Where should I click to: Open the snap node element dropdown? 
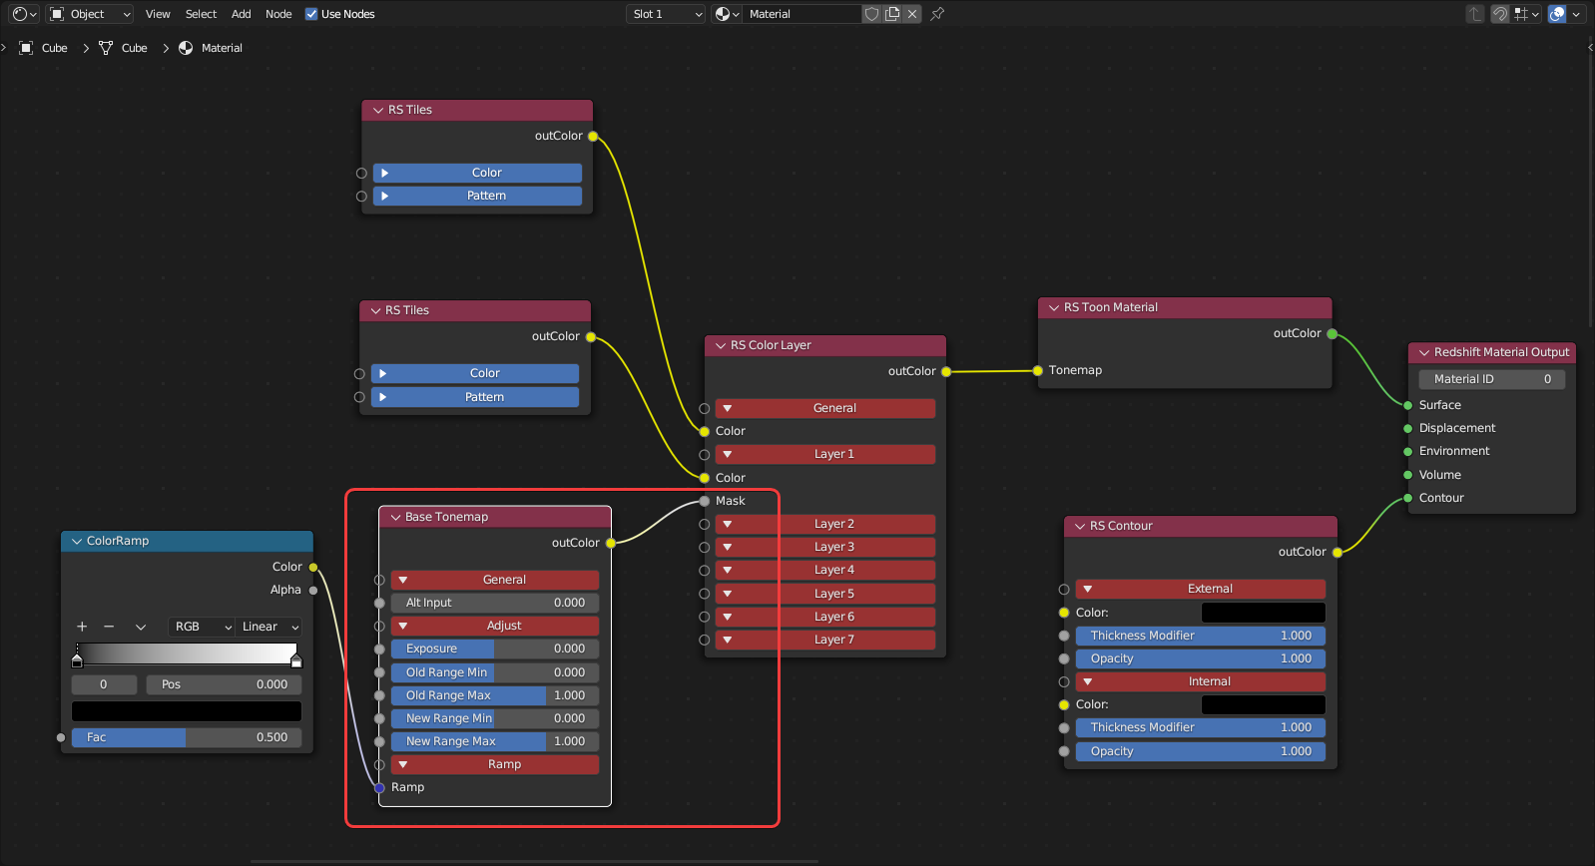[x=1527, y=14]
